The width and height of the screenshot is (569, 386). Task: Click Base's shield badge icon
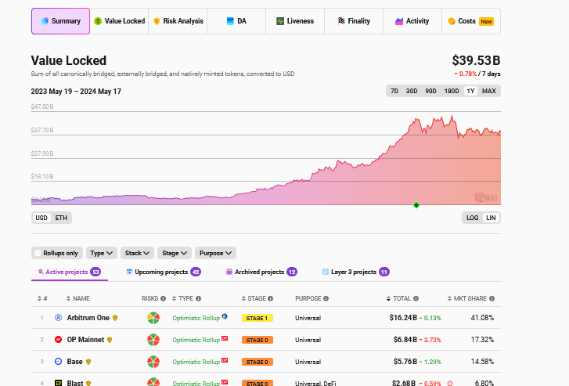coord(88,362)
